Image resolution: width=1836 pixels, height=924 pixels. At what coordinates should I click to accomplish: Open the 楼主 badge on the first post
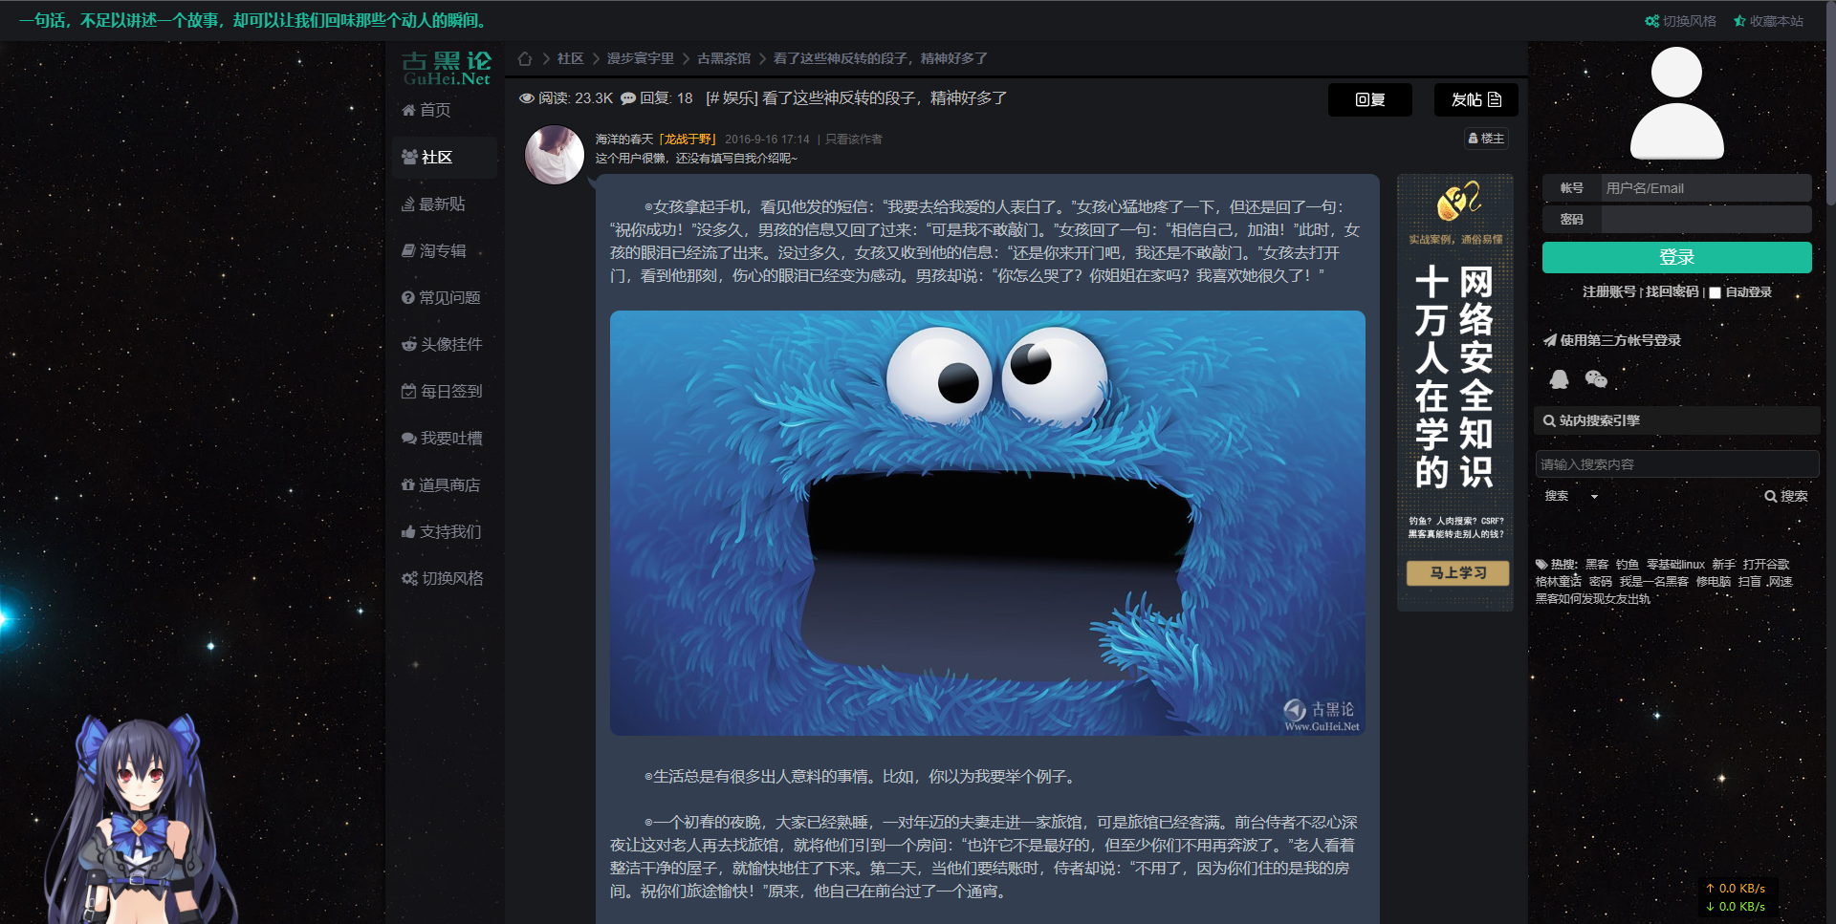point(1486,139)
